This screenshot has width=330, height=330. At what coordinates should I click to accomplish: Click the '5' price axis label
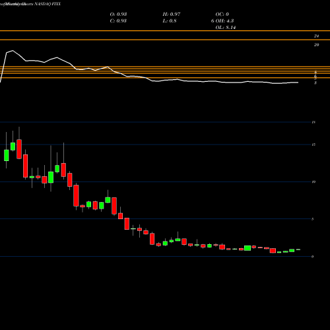point(312,219)
